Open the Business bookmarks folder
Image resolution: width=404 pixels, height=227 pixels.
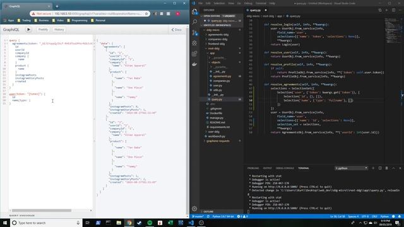click(x=42, y=20)
